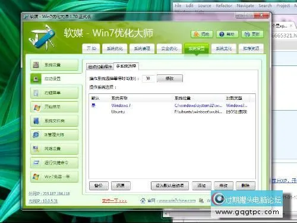This screenshot has height=223, width=297.
Task: Open the 系统文件夹 sidebar section
Action: pyautogui.click(x=55, y=121)
